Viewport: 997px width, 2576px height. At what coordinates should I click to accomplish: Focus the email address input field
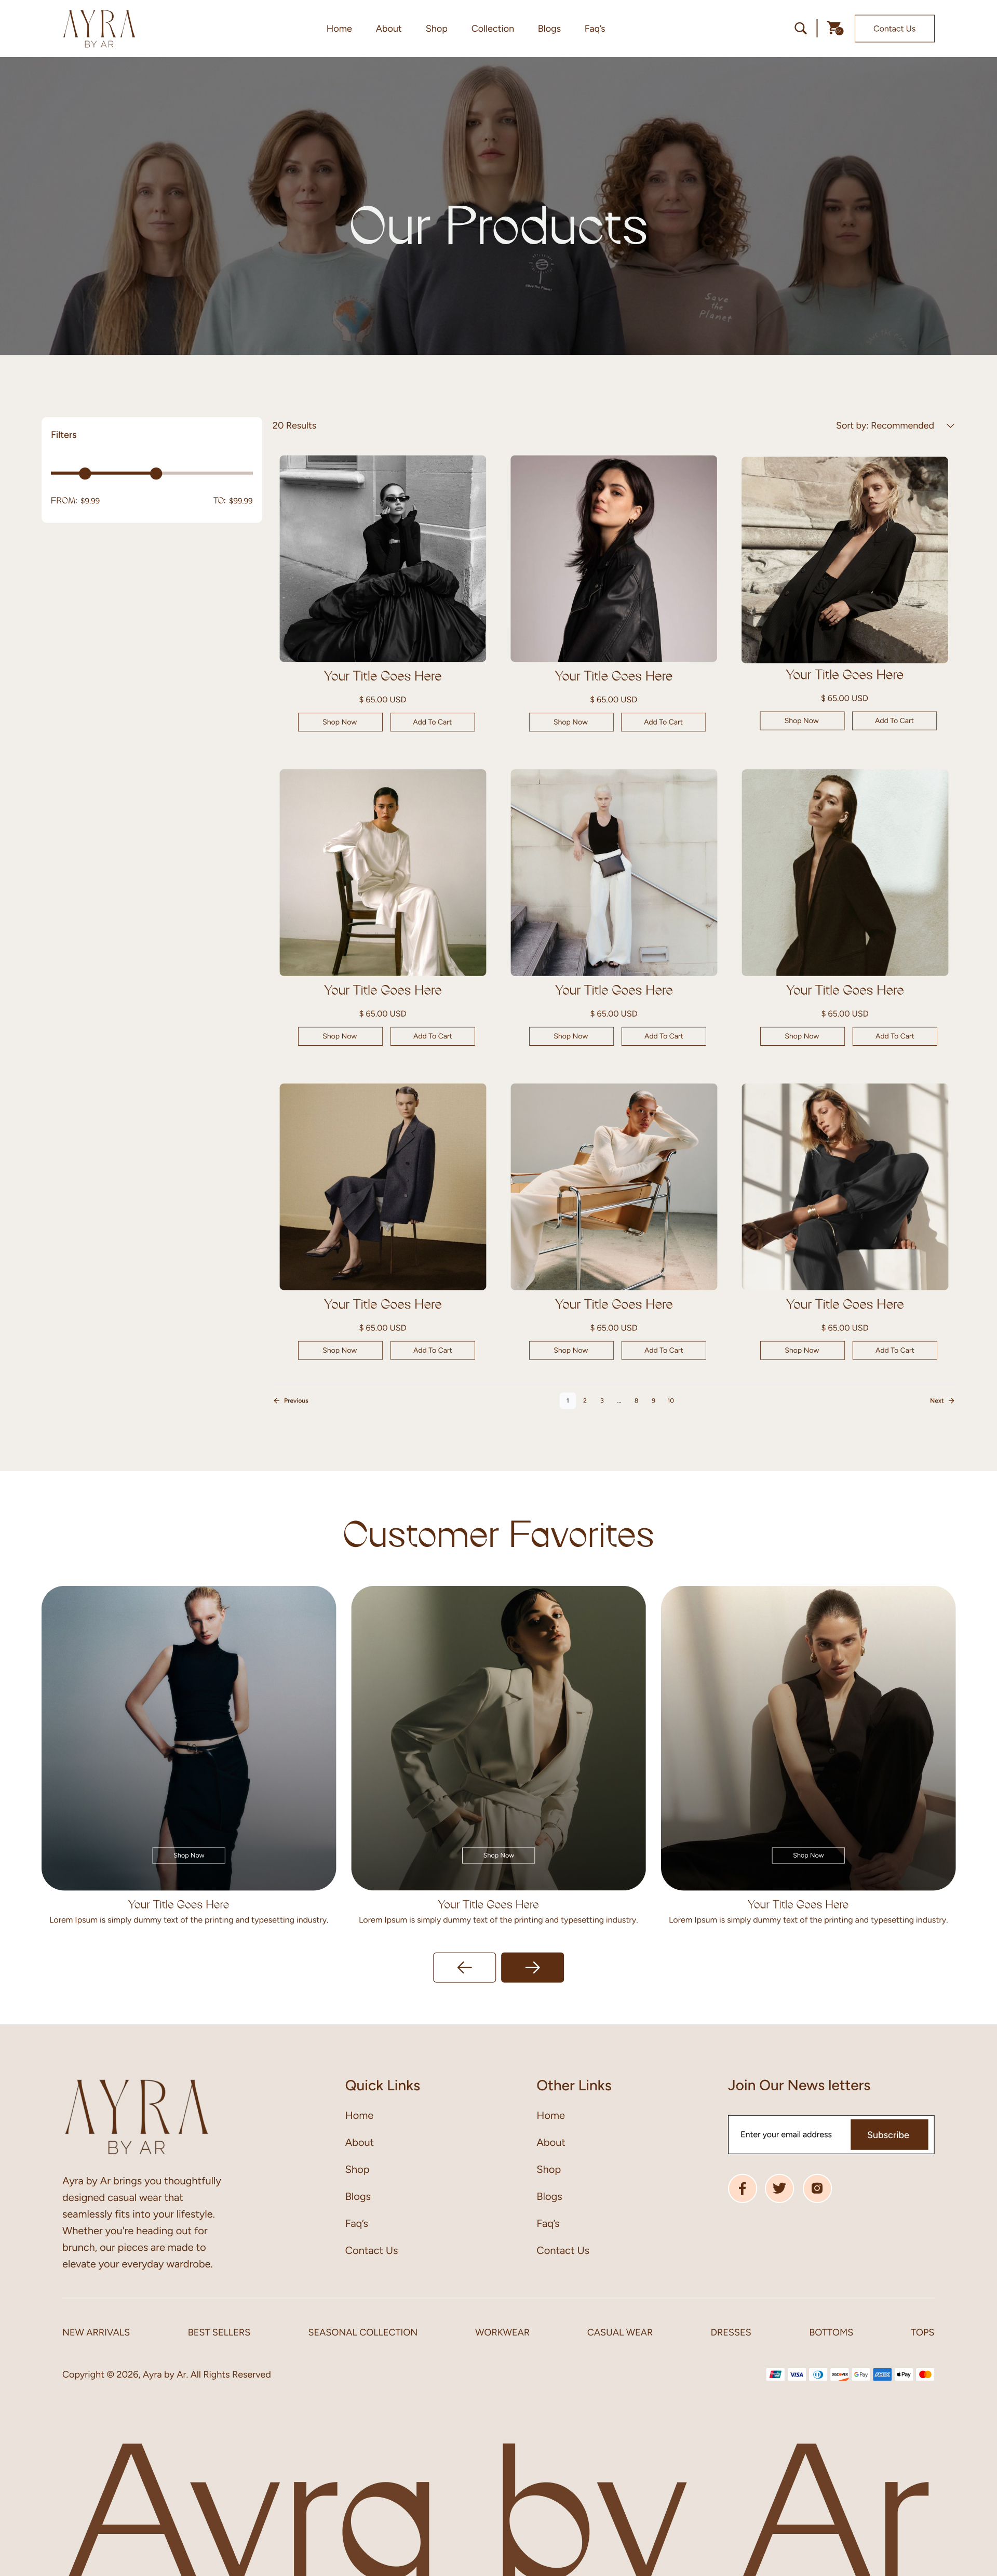(789, 2134)
